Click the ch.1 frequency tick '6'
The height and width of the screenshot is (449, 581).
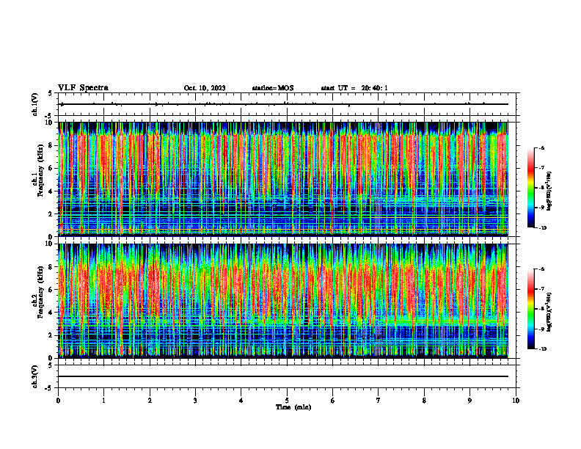click(x=51, y=168)
